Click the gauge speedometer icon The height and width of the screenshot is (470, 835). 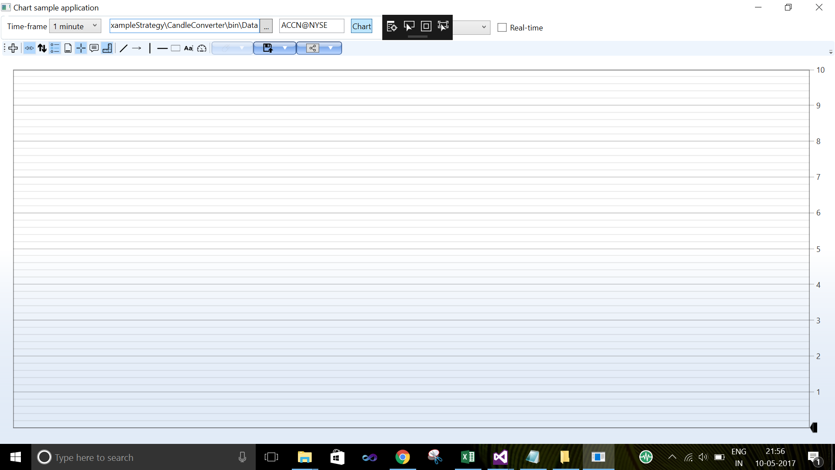[202, 48]
